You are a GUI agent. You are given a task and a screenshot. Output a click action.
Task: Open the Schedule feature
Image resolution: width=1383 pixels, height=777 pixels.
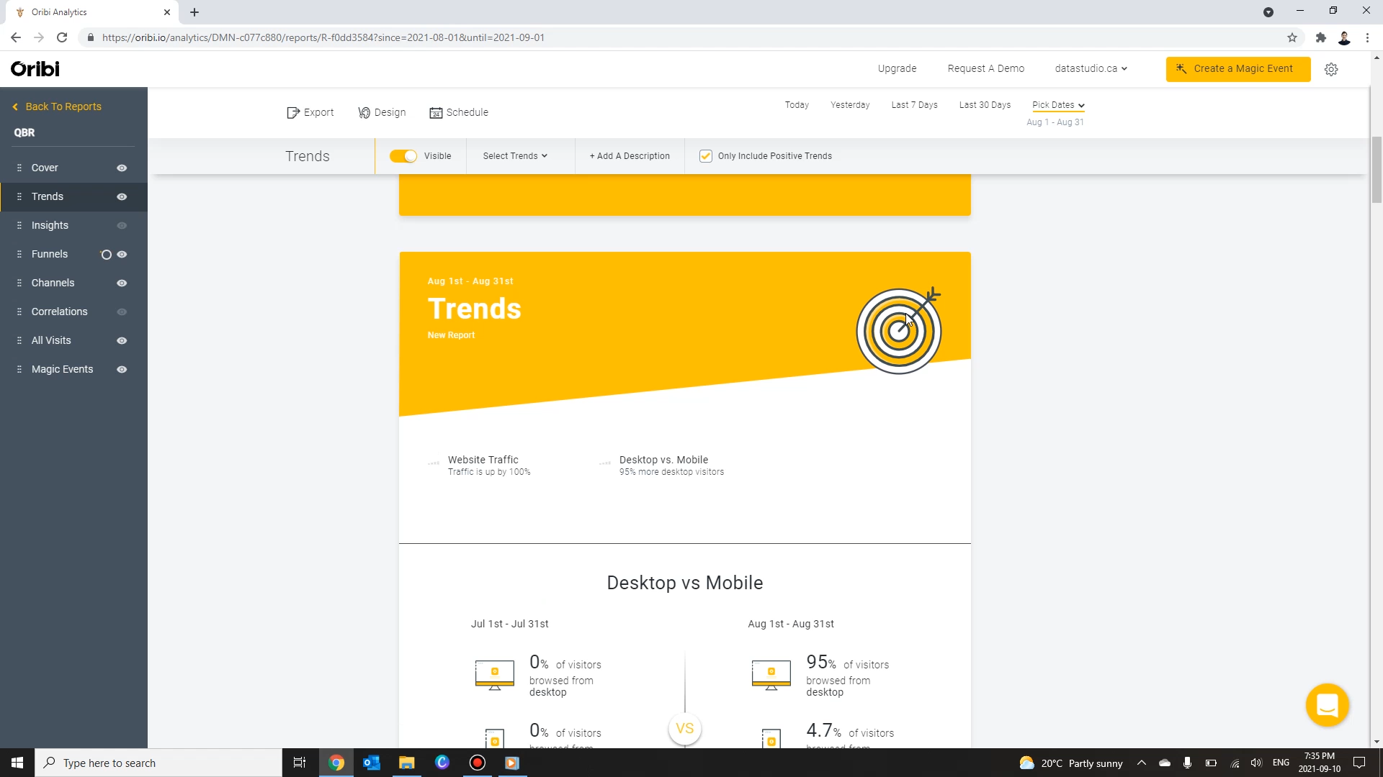pyautogui.click(x=459, y=112)
